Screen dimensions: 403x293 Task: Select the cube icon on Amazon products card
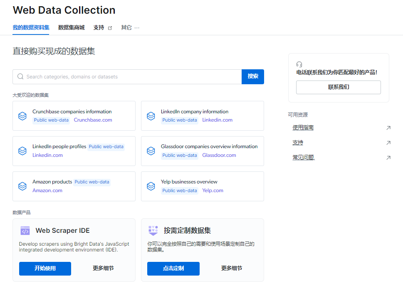tap(22, 186)
